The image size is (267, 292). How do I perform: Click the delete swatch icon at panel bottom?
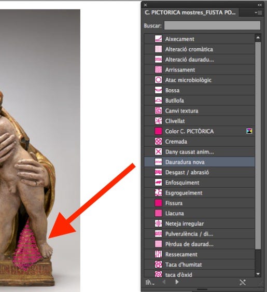[x=243, y=282]
